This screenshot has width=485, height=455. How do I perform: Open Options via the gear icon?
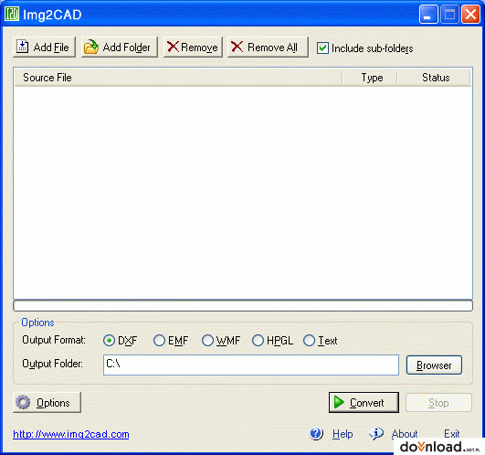(x=23, y=402)
